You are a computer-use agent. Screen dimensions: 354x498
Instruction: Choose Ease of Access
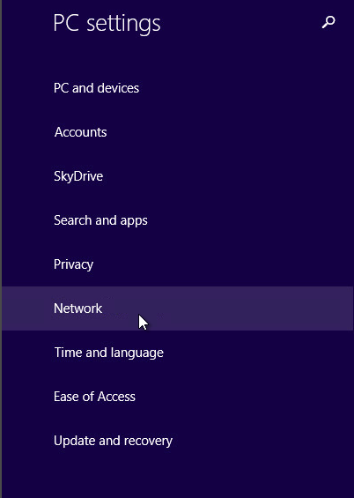177,397
